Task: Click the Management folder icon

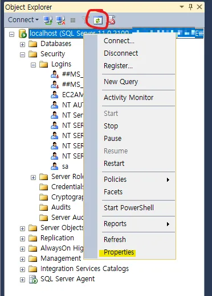Action: [x=32, y=259]
